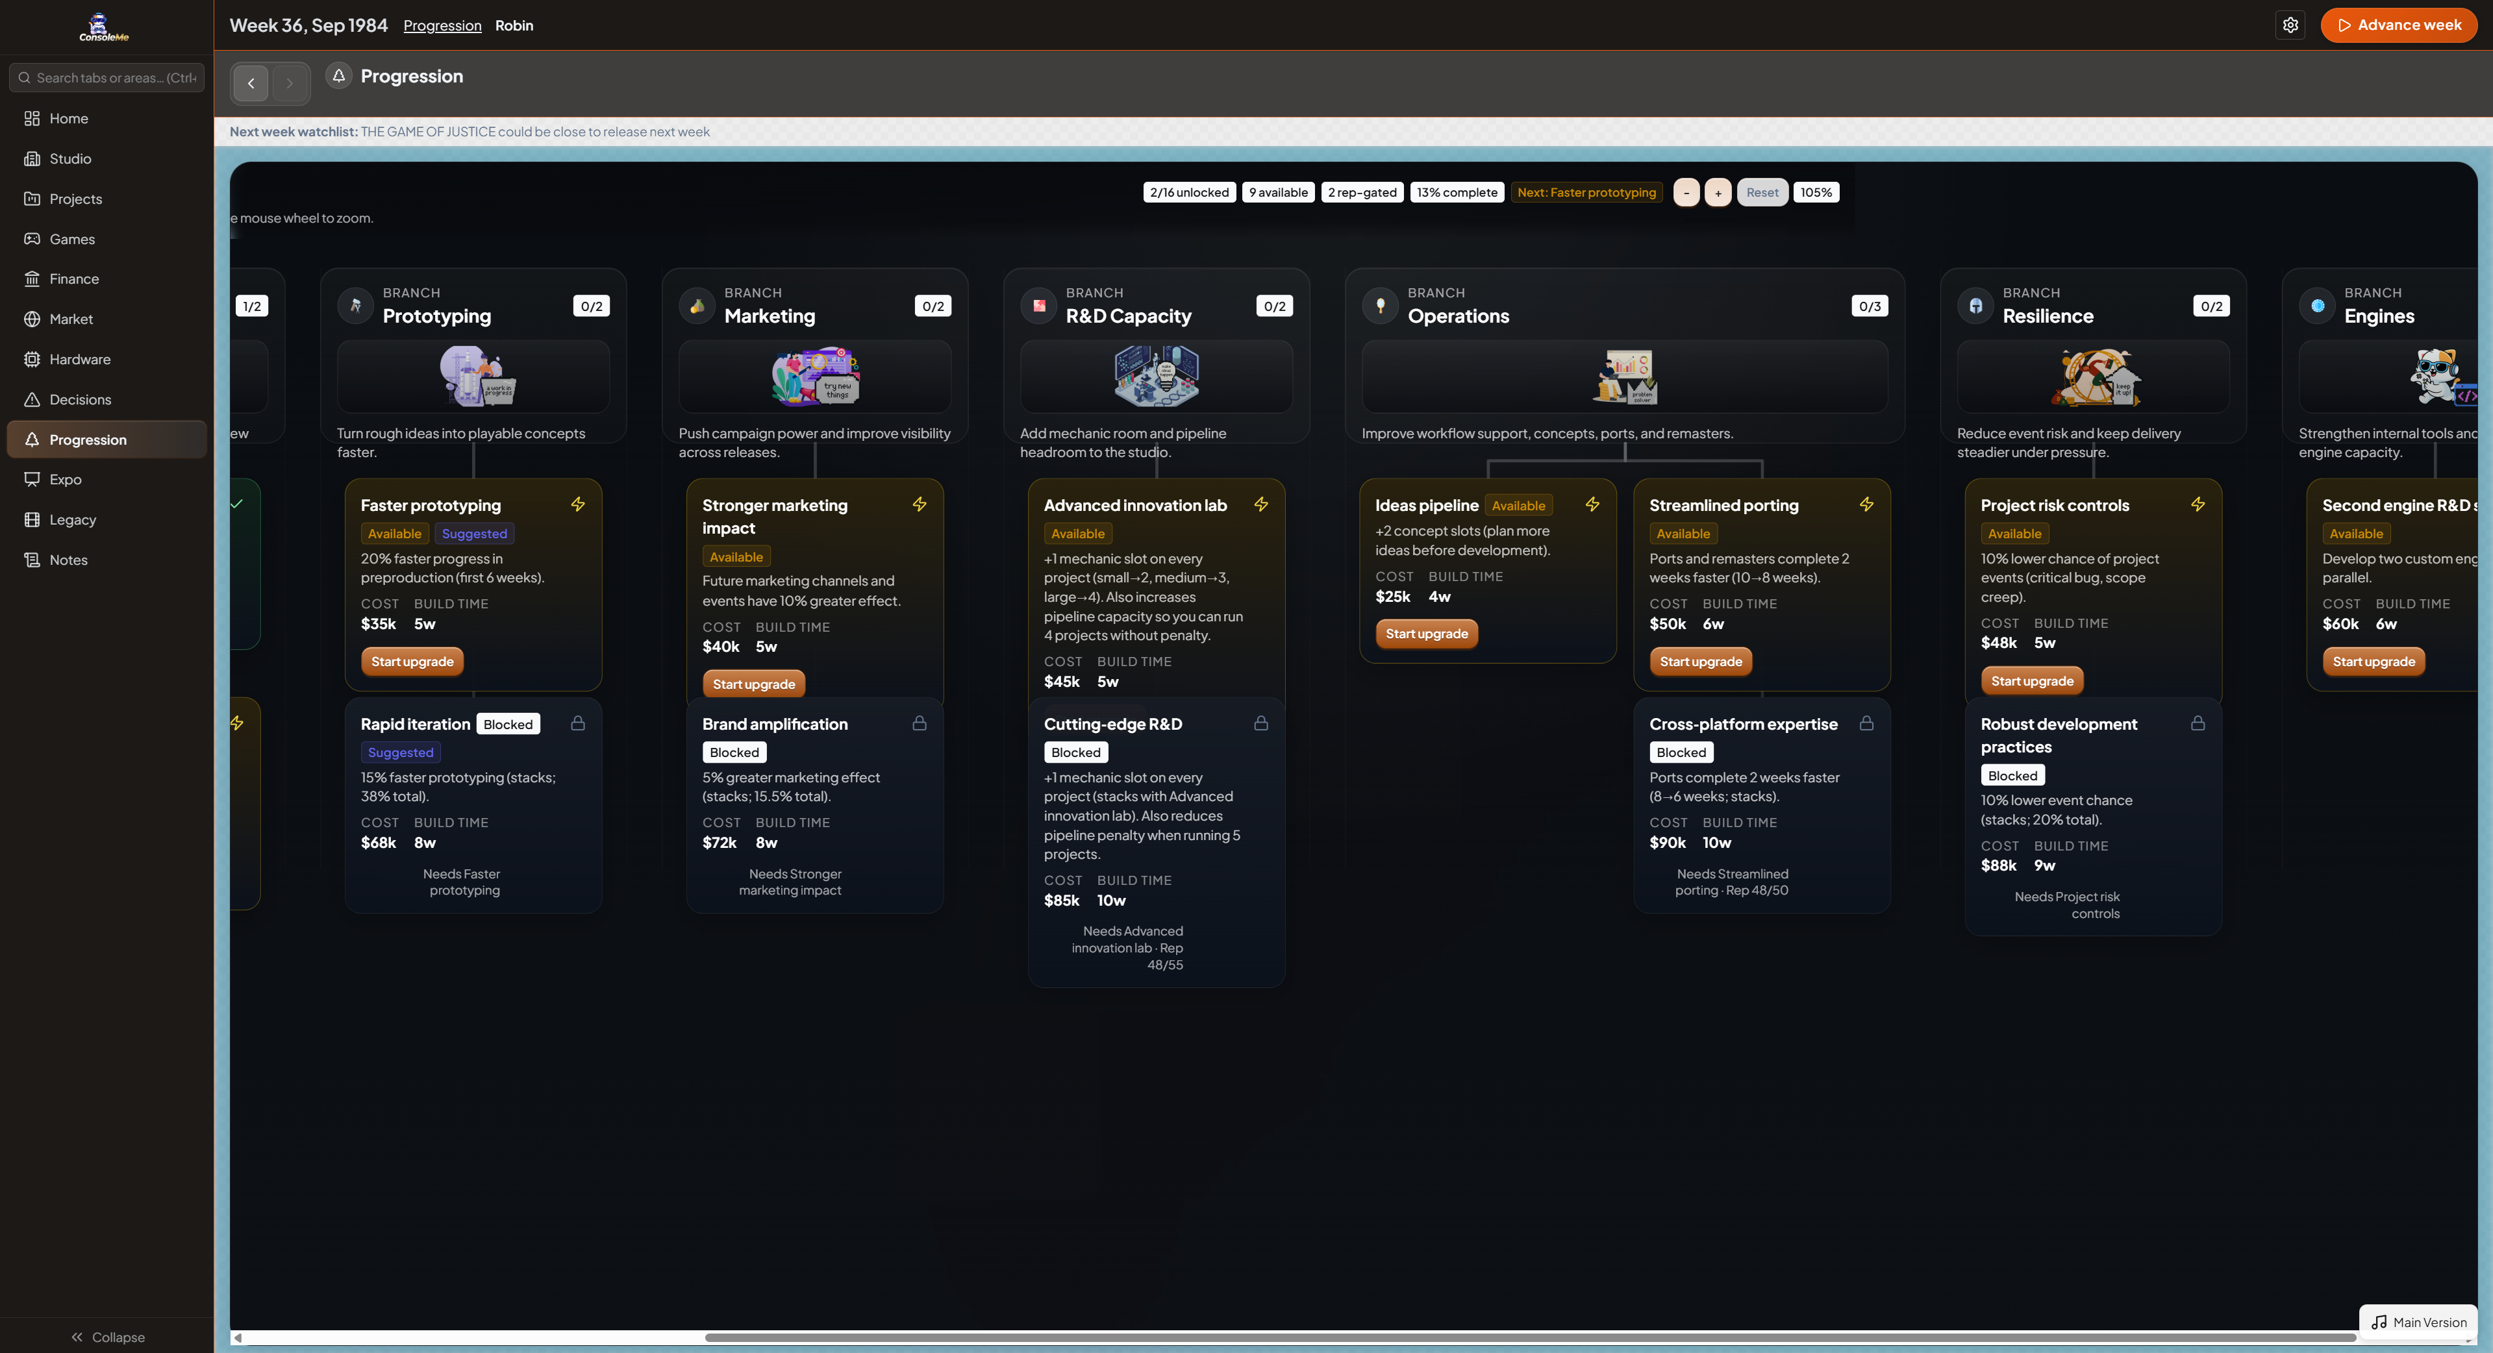
Task: Click the Resilience branch helmet icon
Action: point(1975,306)
